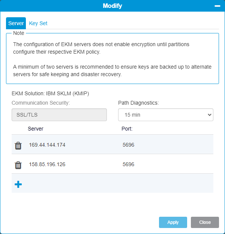225x234 pixels.
Task: Delete server 169.44.144.174 with trash icon
Action: (x=18, y=145)
